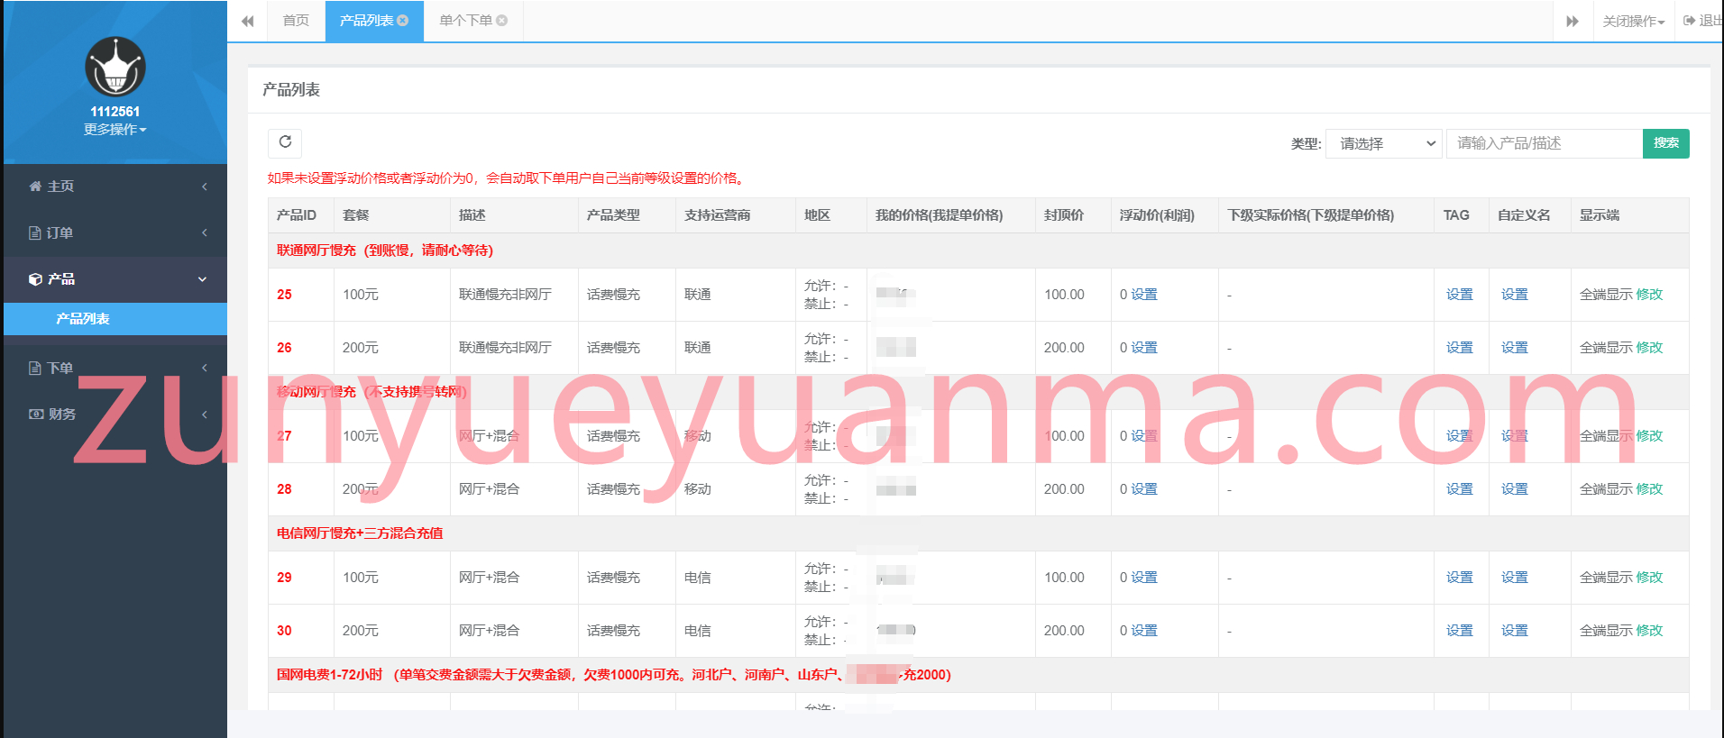Open the 关闭操作 dropdown menu
The width and height of the screenshot is (1724, 738).
coord(1633,21)
